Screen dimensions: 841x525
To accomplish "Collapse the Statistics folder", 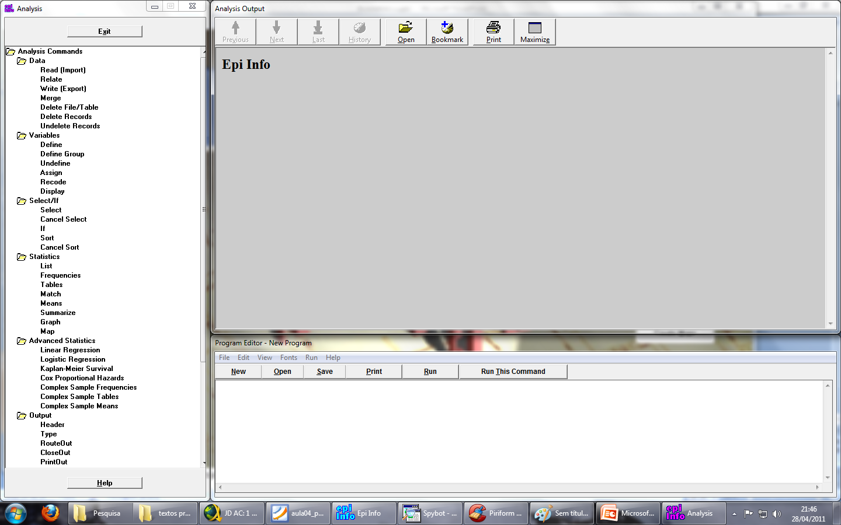I will (x=22, y=257).
